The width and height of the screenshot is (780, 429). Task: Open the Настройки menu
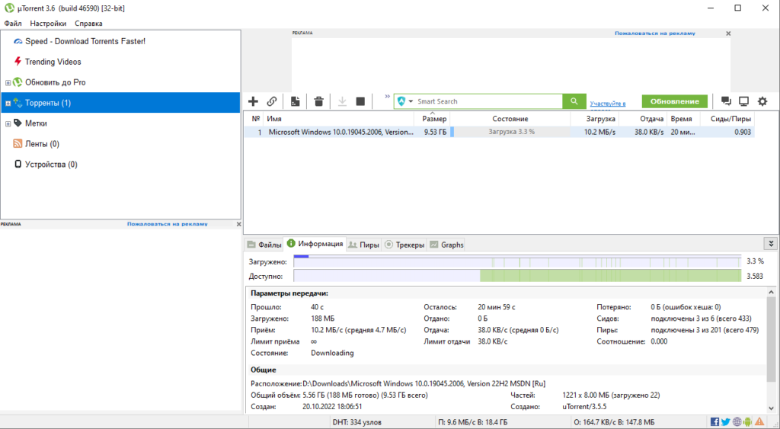[48, 24]
